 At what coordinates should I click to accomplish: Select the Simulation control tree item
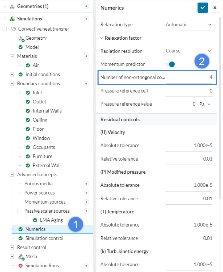tap(44, 238)
